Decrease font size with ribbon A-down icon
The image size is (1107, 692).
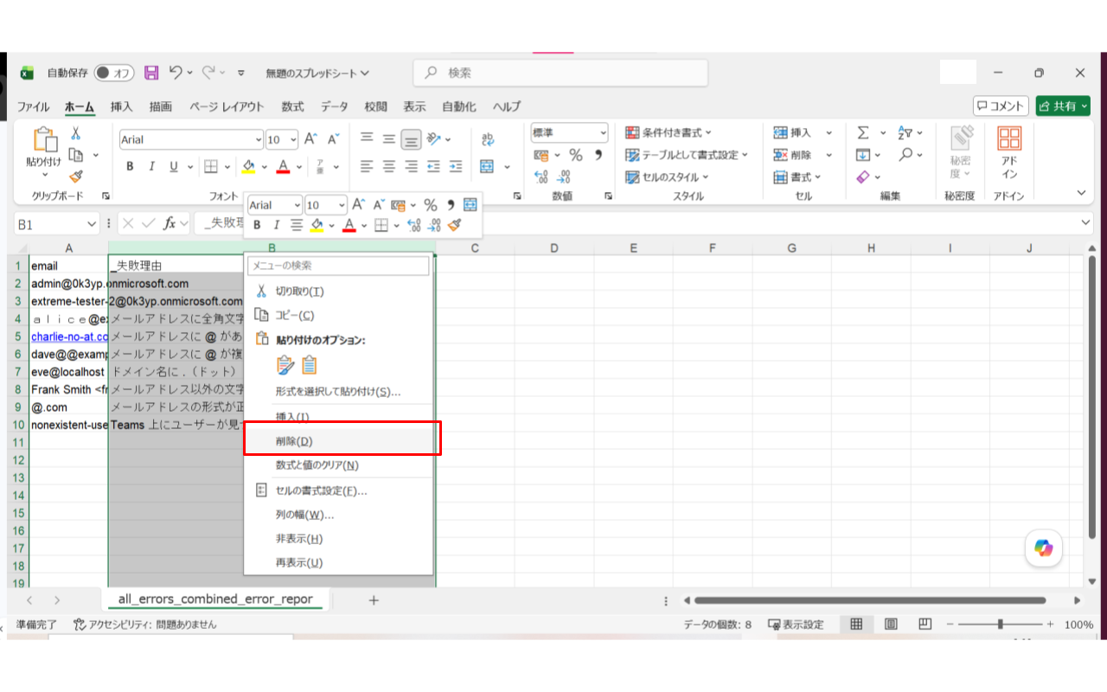(334, 139)
